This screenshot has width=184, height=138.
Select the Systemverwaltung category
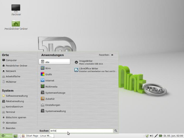(54, 111)
